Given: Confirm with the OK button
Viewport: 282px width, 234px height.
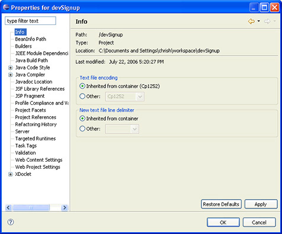Looking at the screenshot, I should (x=223, y=222).
